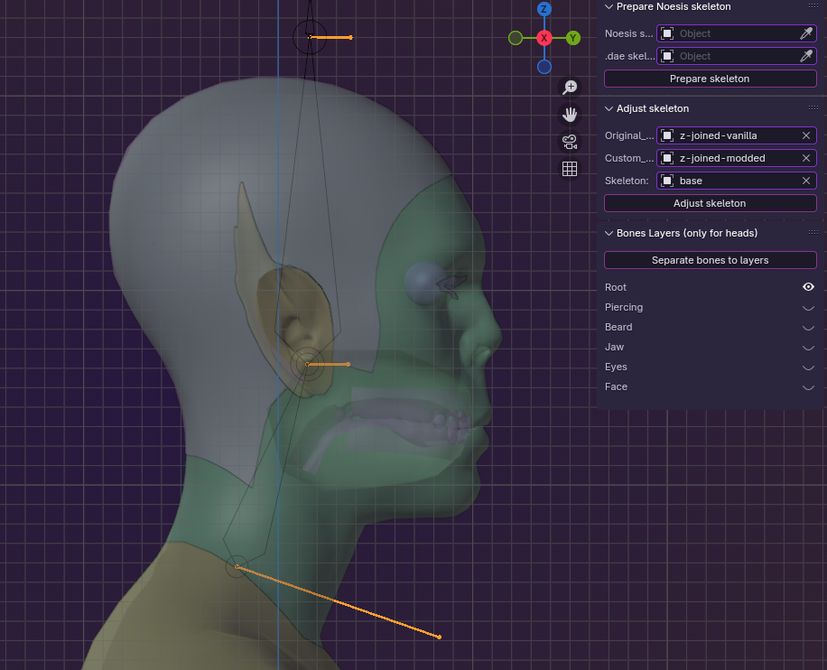This screenshot has height=670, width=827.
Task: Click the green Y axis gizmo handle
Action: [573, 38]
